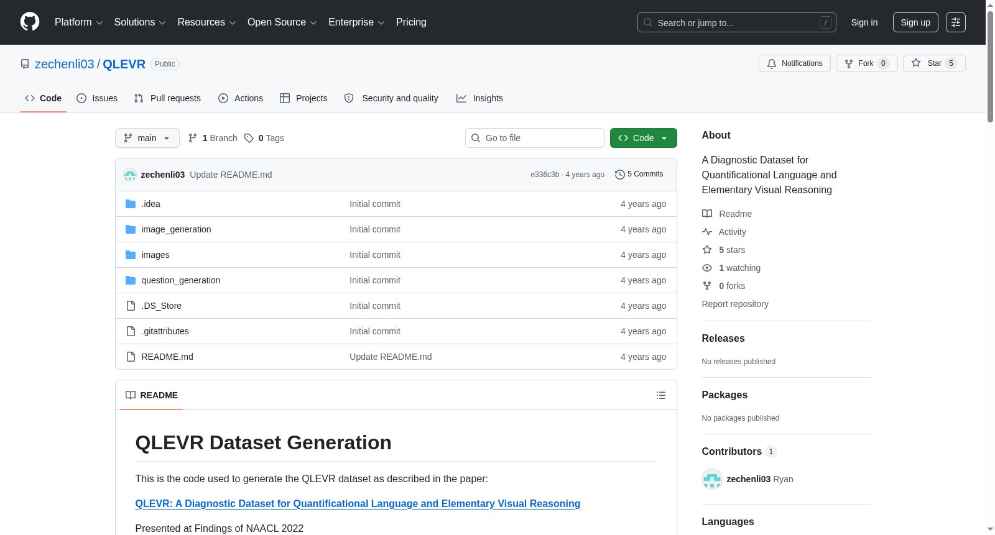
Task: Select the Code repository tab
Action: pos(44,98)
